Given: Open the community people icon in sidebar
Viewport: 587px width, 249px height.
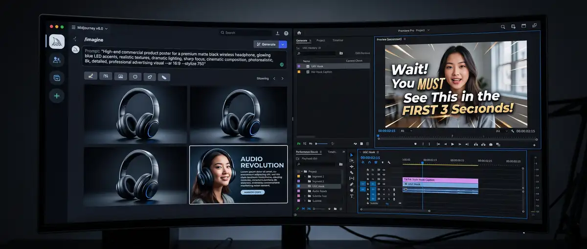Looking at the screenshot, I should (57, 60).
